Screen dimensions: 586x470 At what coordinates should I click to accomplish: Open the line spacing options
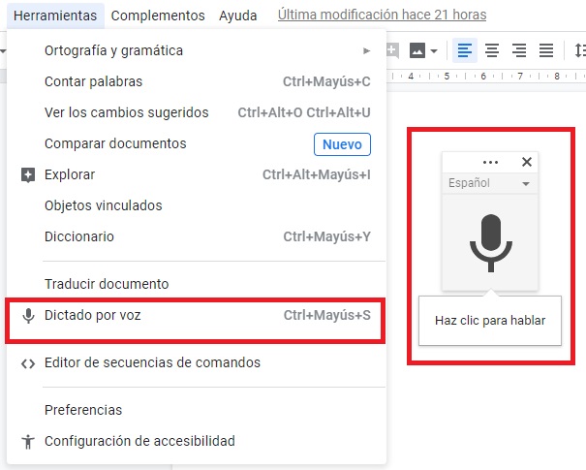pyautogui.click(x=579, y=50)
